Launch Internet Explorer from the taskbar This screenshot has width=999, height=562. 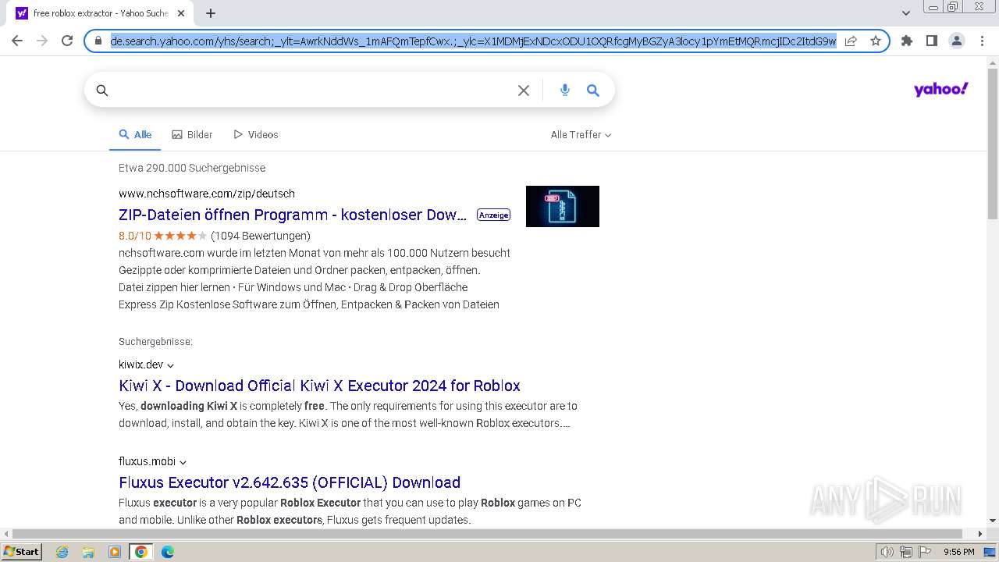click(62, 552)
